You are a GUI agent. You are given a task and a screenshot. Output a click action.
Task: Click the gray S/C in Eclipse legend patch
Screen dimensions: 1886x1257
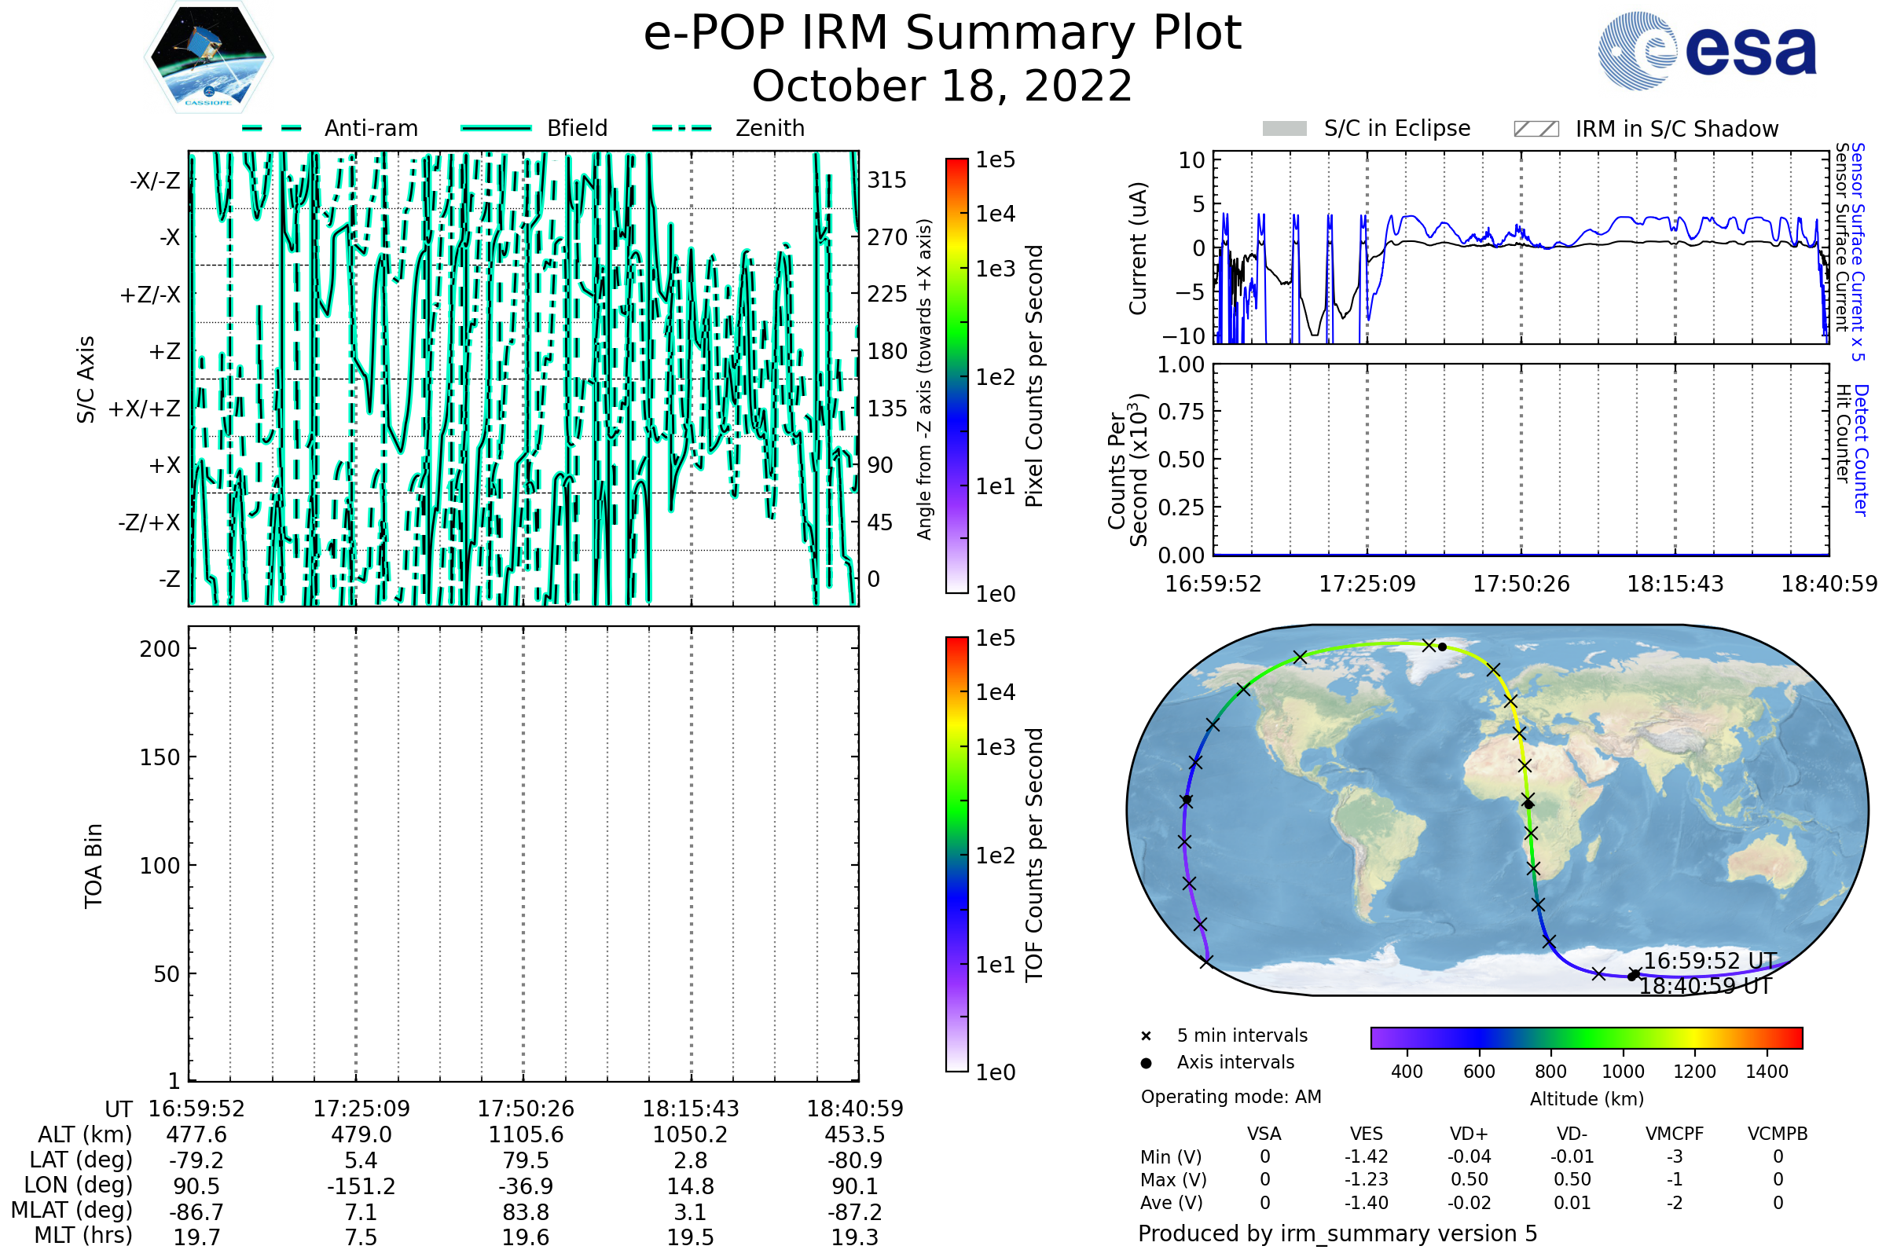tap(1284, 129)
